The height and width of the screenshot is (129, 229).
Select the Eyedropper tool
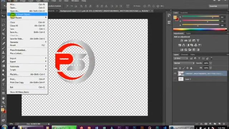point(3,38)
